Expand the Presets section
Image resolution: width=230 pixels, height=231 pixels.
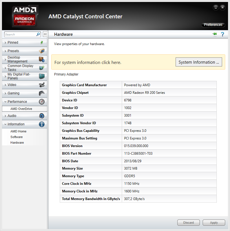click(x=13, y=51)
